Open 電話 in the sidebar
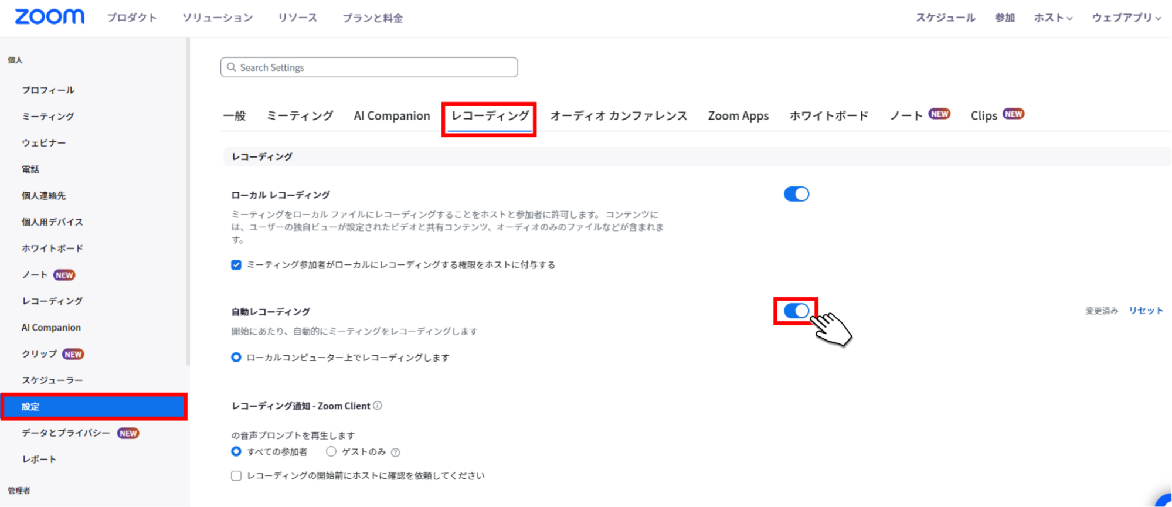1172x507 pixels. pos(30,169)
